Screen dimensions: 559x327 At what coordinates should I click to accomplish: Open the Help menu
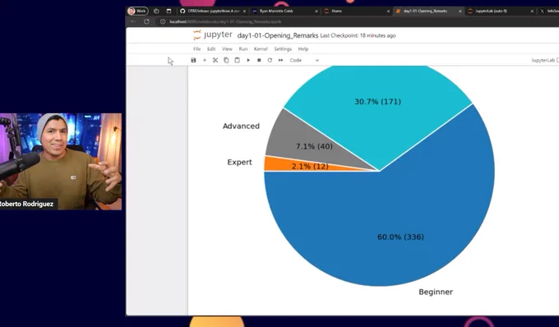coord(303,48)
